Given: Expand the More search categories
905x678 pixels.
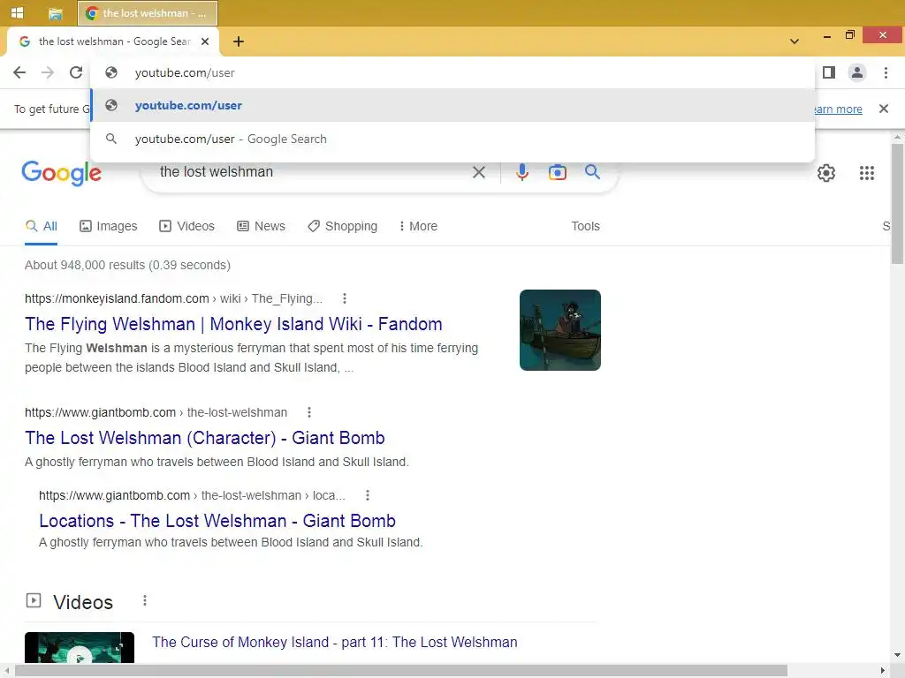Looking at the screenshot, I should point(418,226).
